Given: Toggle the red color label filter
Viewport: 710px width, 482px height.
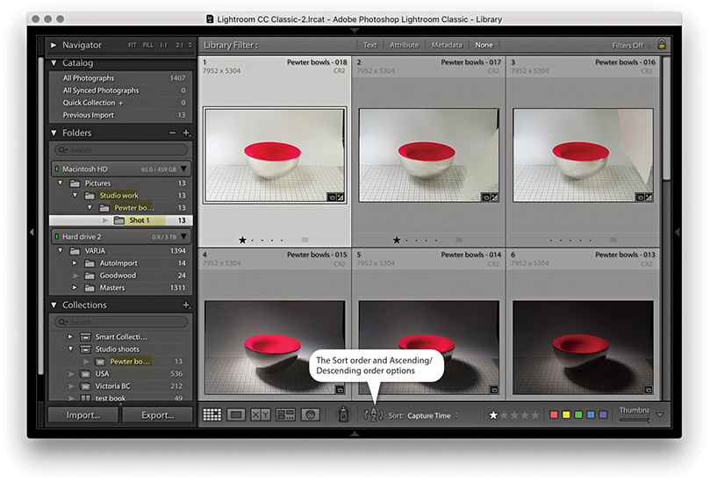Looking at the screenshot, I should pos(554,415).
